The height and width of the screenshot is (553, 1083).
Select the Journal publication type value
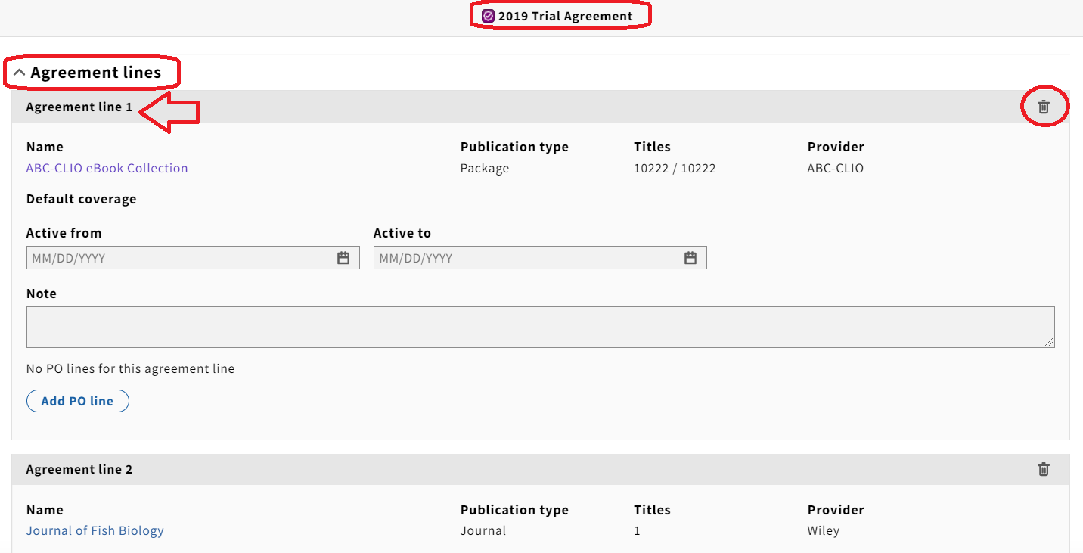click(x=483, y=530)
